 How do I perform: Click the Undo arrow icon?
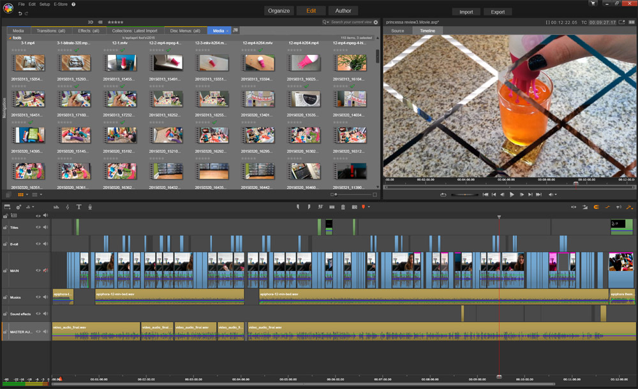20,13
